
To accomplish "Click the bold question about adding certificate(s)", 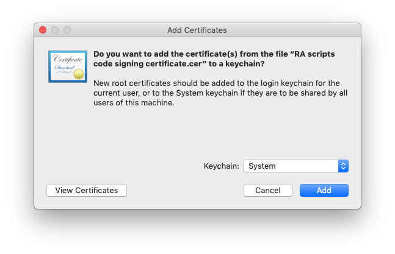I will pos(214,59).
